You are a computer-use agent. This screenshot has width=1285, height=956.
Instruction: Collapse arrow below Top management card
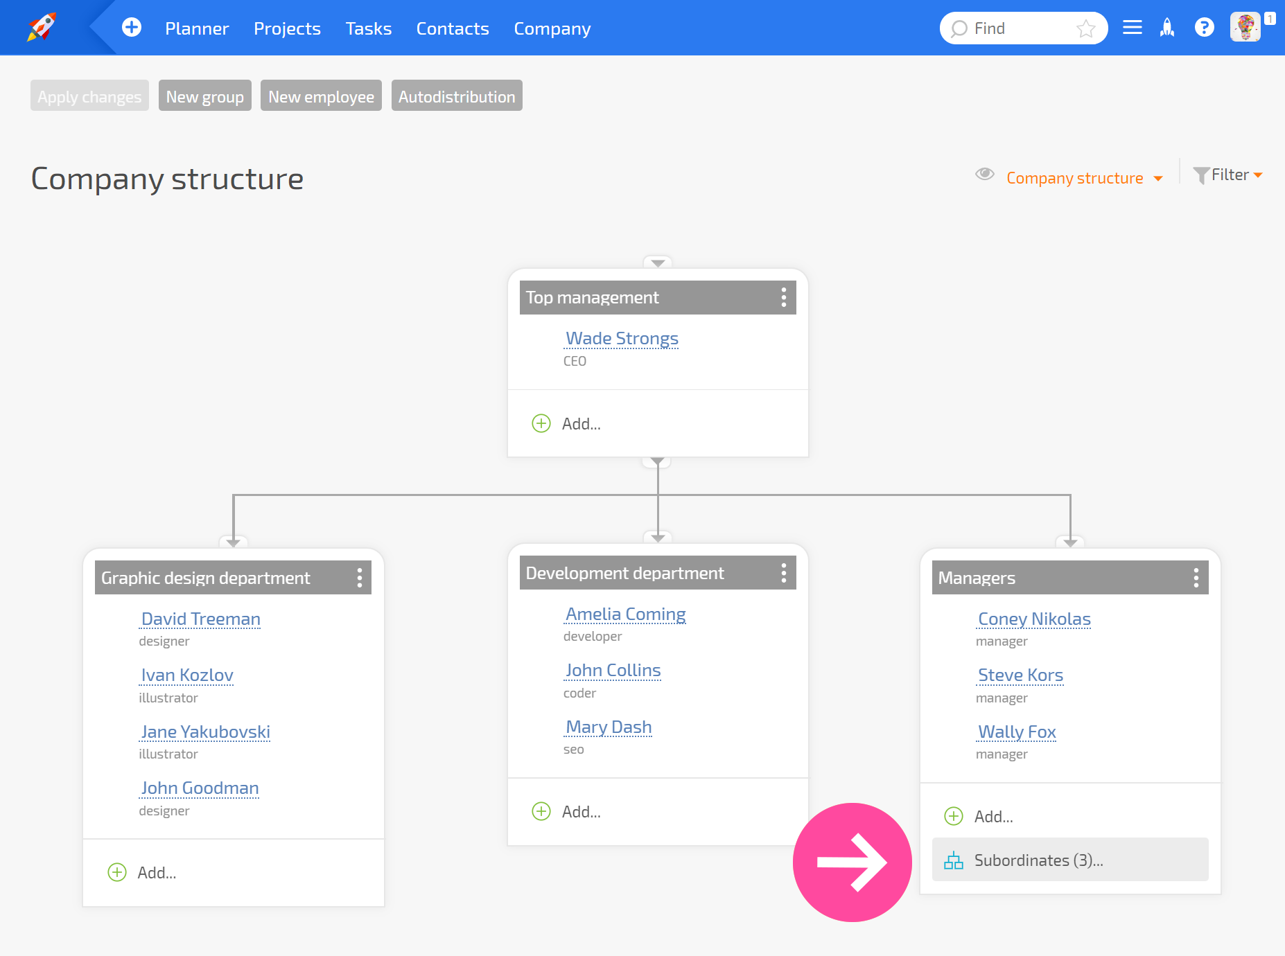658,461
